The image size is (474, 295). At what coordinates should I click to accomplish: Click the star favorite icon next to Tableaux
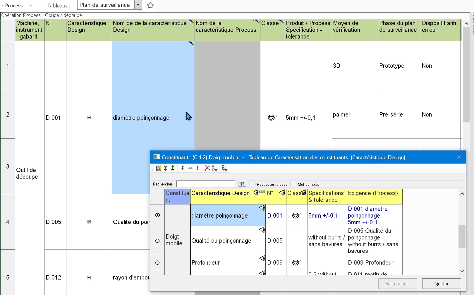coord(150,5)
